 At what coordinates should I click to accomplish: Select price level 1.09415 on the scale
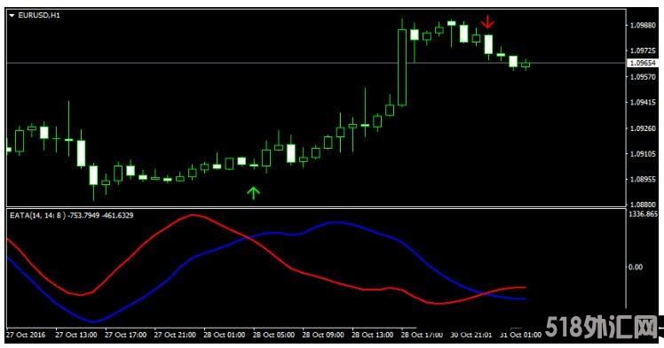(643, 102)
